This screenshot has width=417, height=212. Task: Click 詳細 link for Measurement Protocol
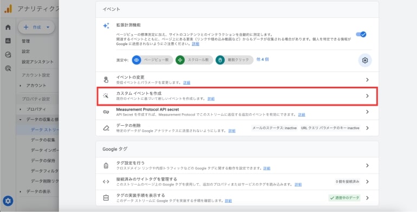(x=302, y=115)
